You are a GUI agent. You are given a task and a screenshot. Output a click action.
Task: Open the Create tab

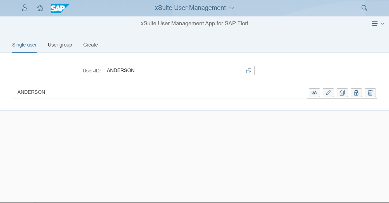tap(91, 45)
